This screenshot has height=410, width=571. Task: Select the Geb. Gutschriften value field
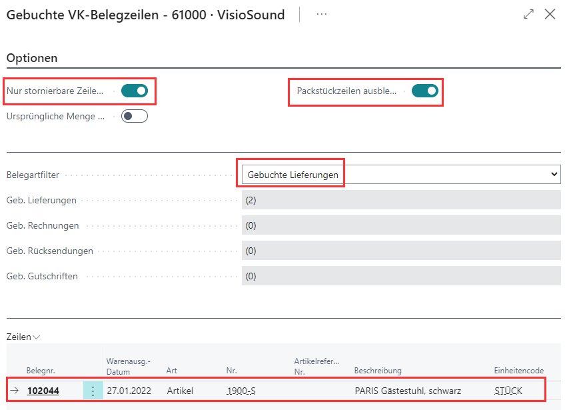click(x=400, y=276)
